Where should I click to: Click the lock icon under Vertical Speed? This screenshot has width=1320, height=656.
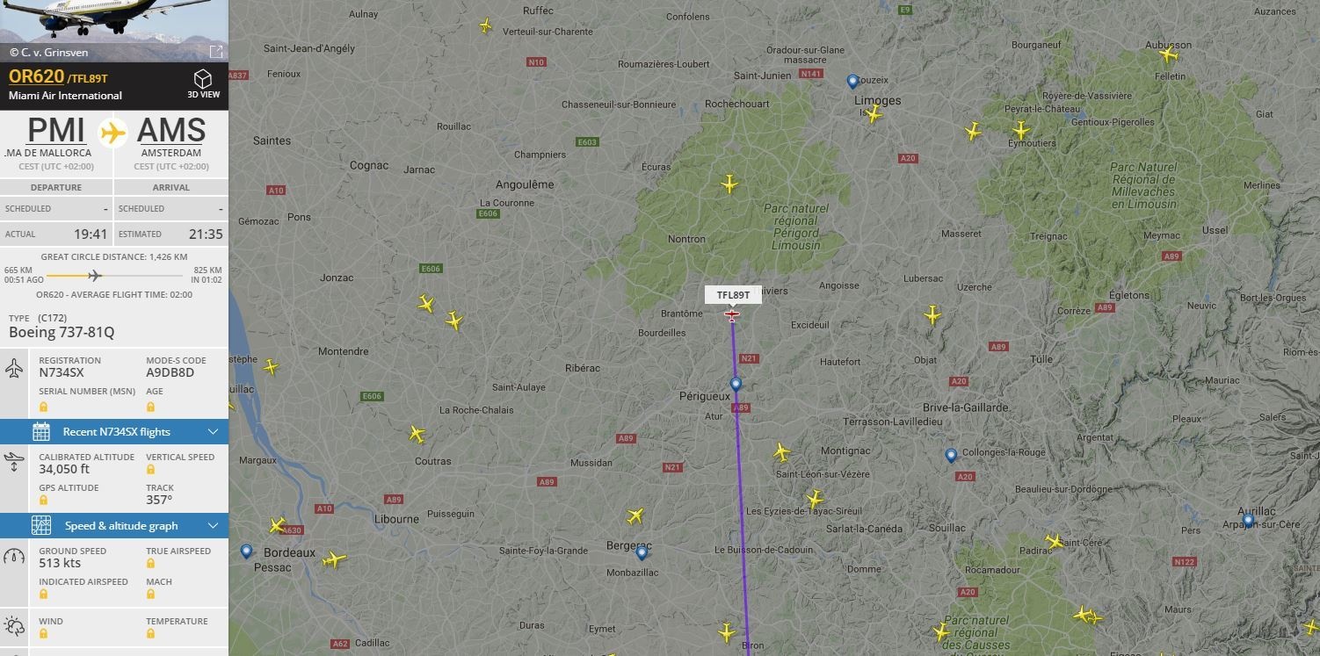click(x=150, y=470)
